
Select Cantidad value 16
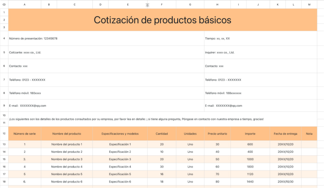pos(162,174)
